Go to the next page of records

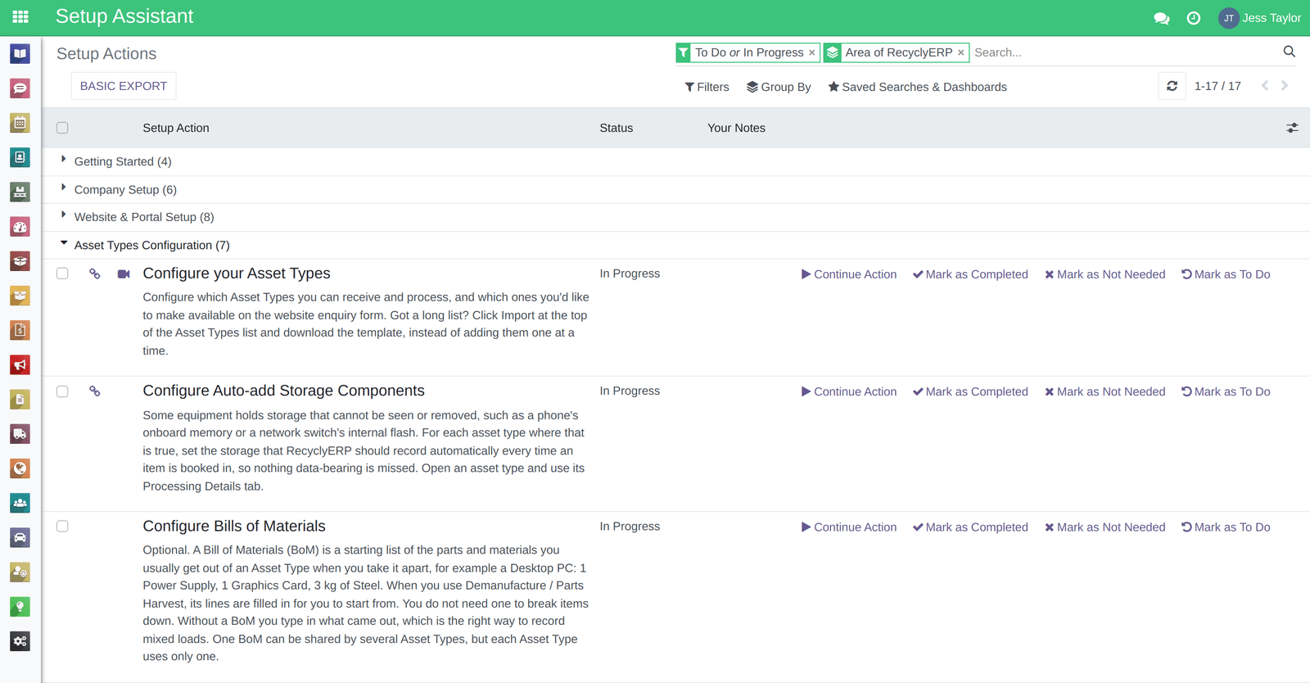pyautogui.click(x=1285, y=86)
